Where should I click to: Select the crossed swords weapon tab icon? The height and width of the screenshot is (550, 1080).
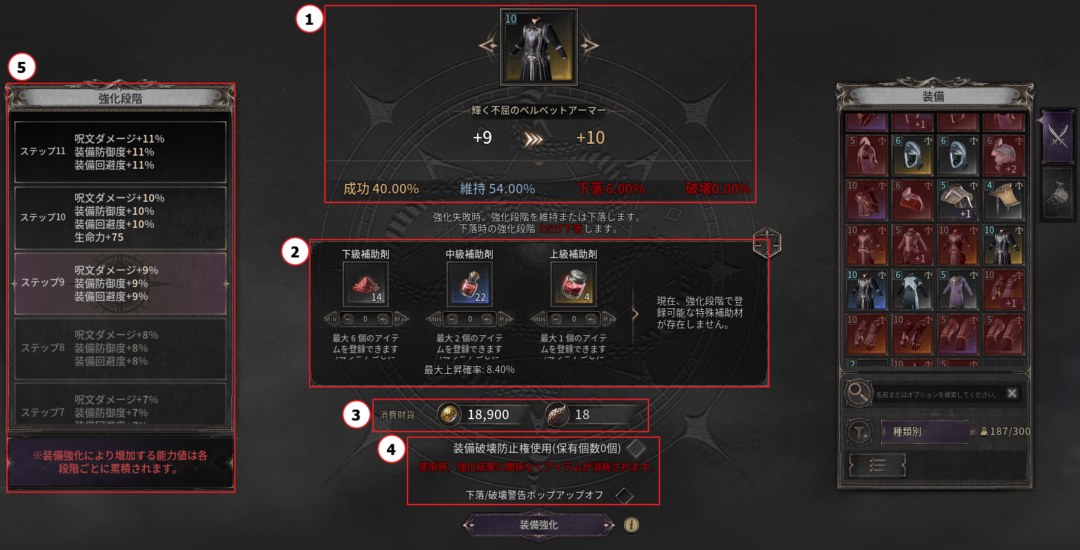pyautogui.click(x=1057, y=136)
